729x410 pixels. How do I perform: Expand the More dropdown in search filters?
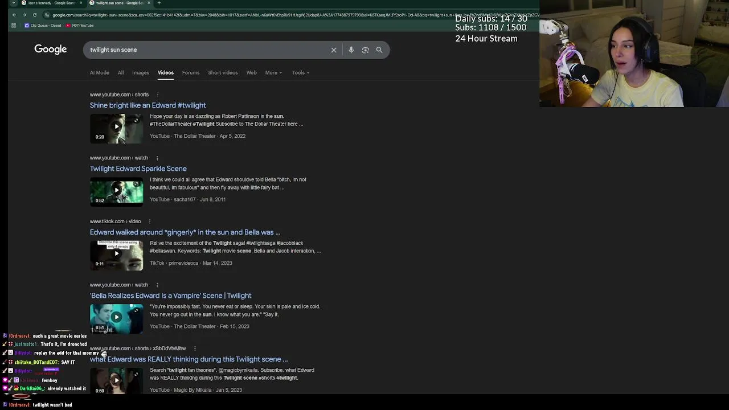(273, 73)
